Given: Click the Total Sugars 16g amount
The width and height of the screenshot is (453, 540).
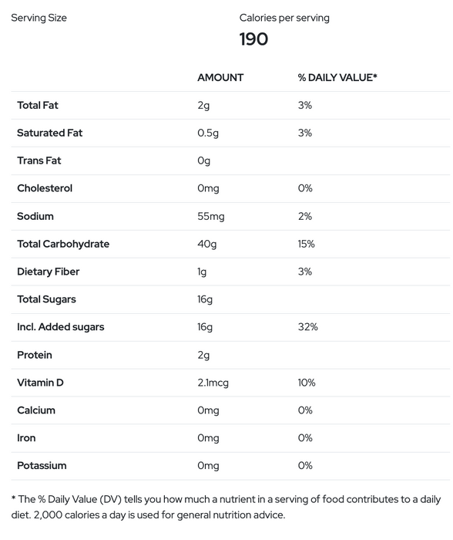Looking at the screenshot, I should coord(205,299).
